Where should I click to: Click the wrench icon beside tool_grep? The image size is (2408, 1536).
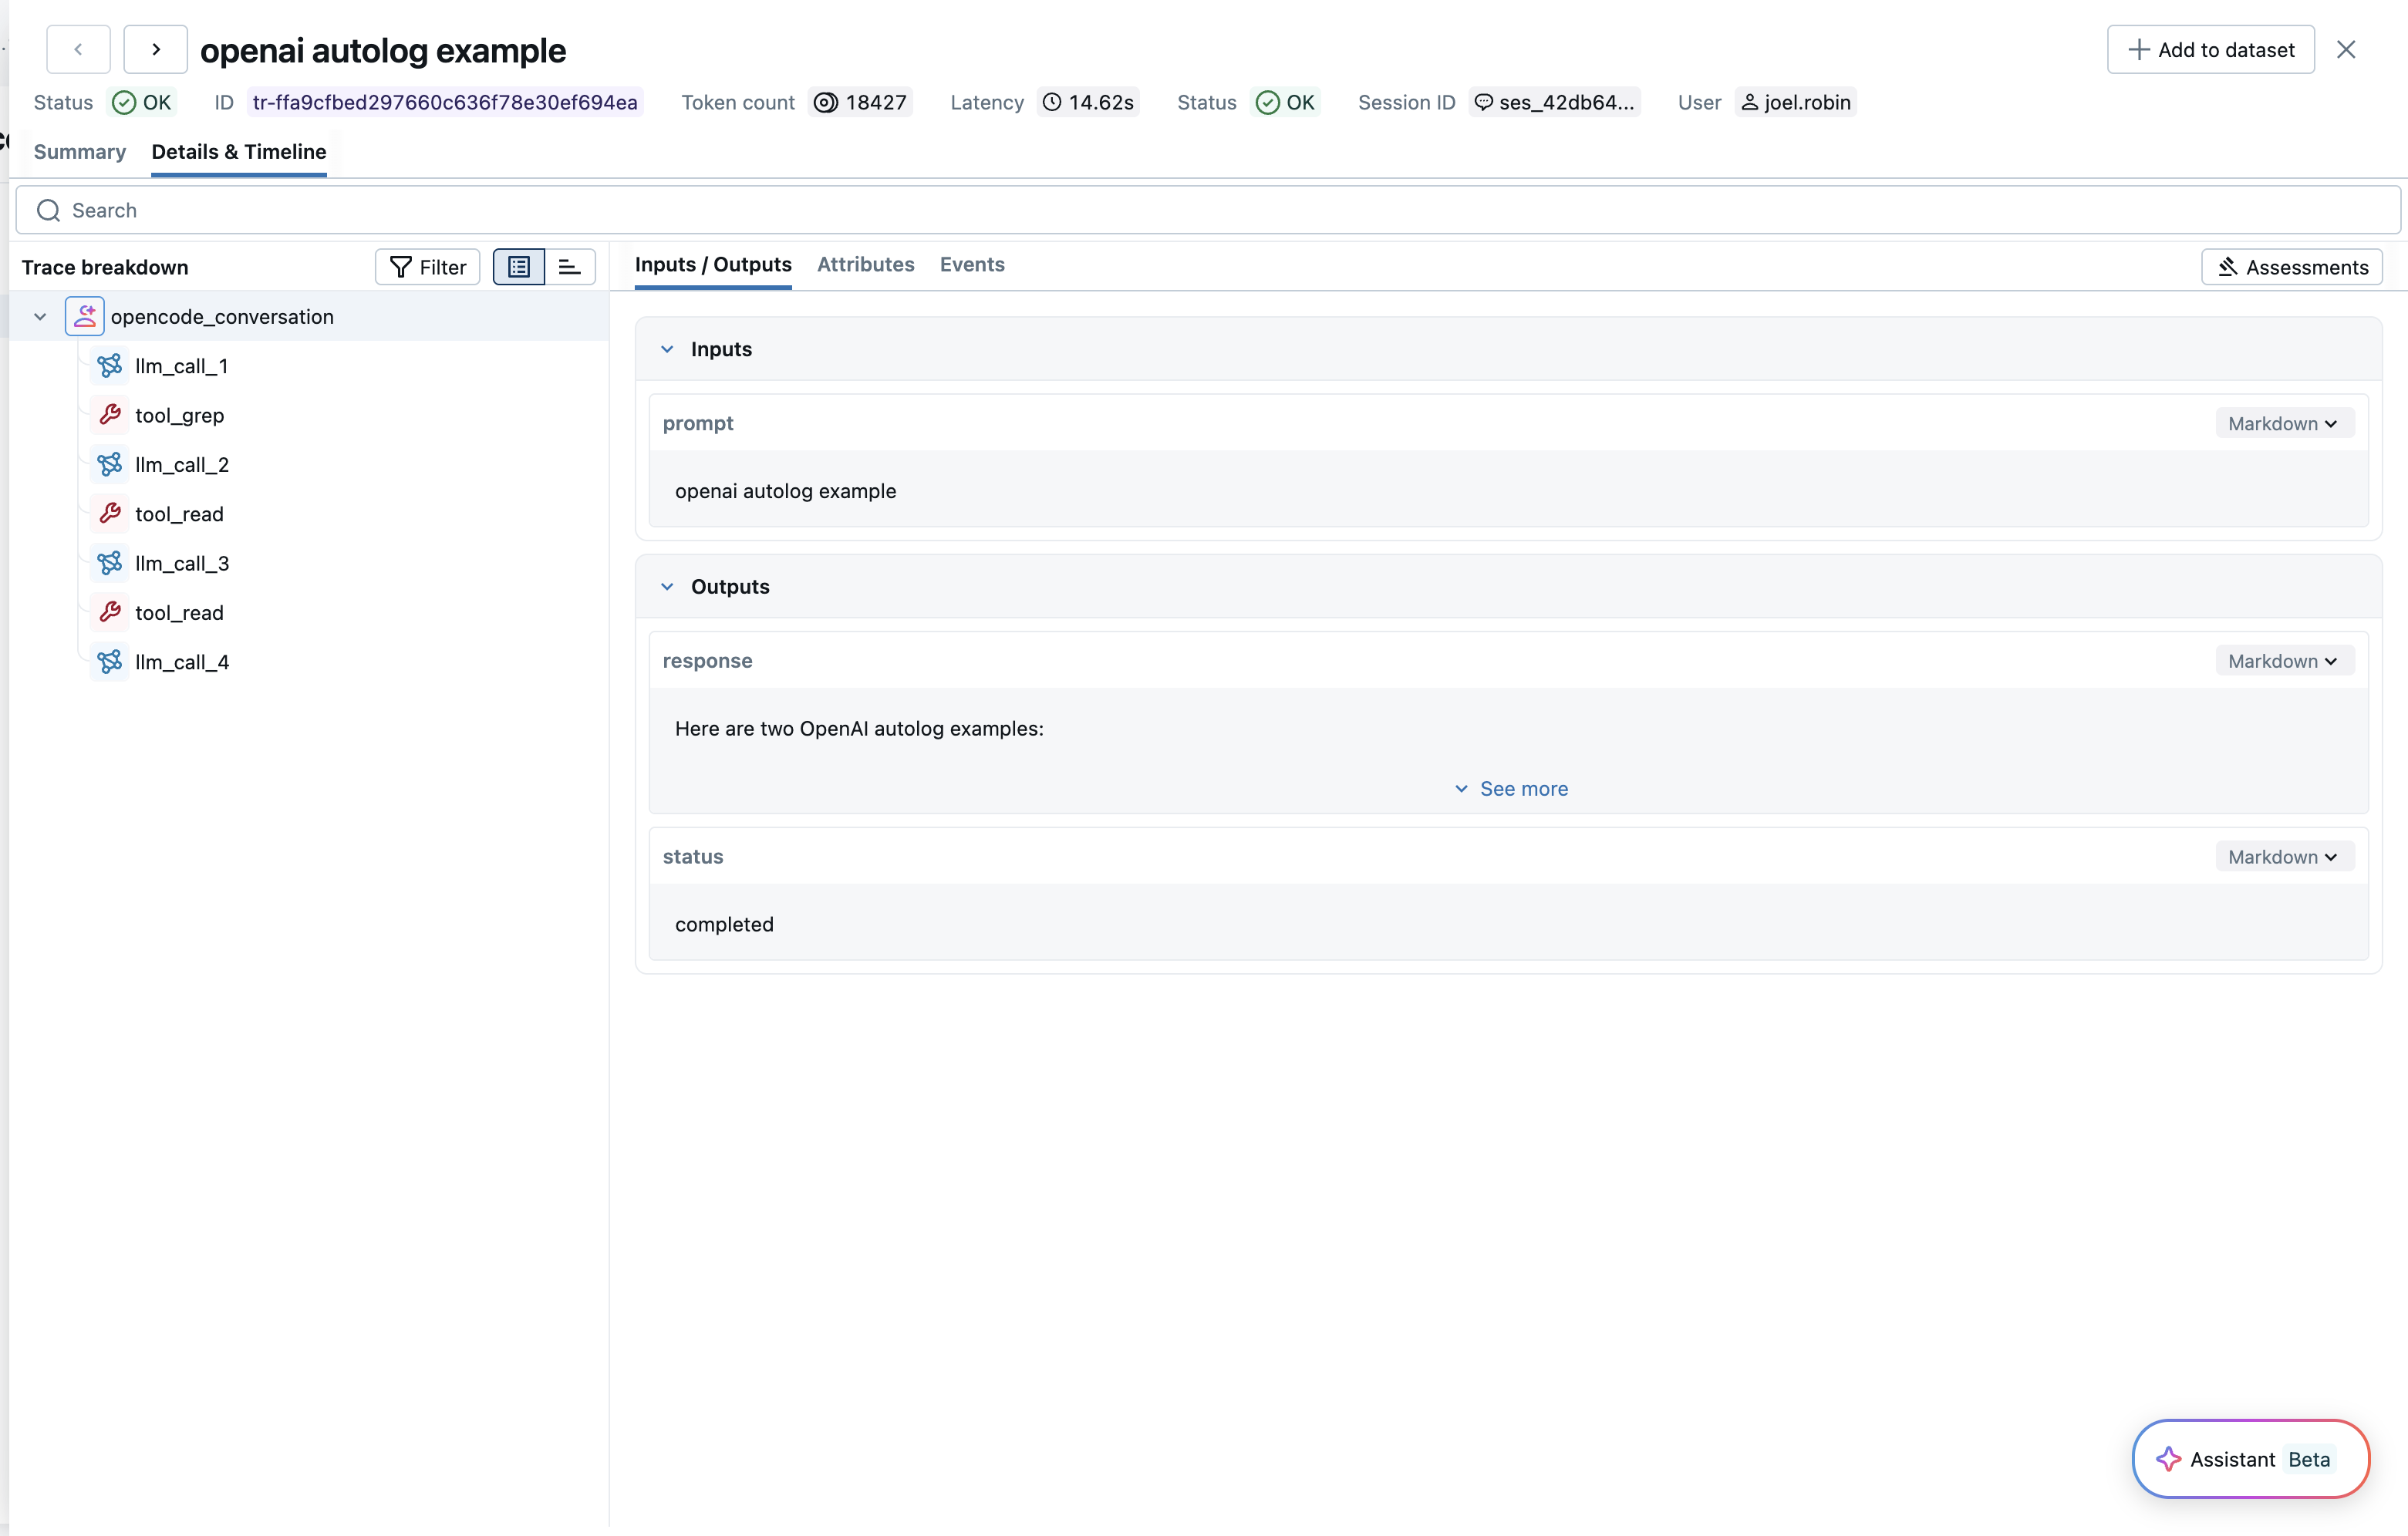pyautogui.click(x=111, y=414)
